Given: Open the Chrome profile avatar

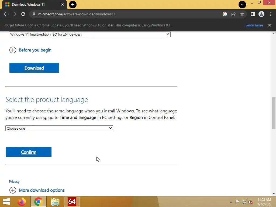Looking at the screenshot, I should coord(261,14).
